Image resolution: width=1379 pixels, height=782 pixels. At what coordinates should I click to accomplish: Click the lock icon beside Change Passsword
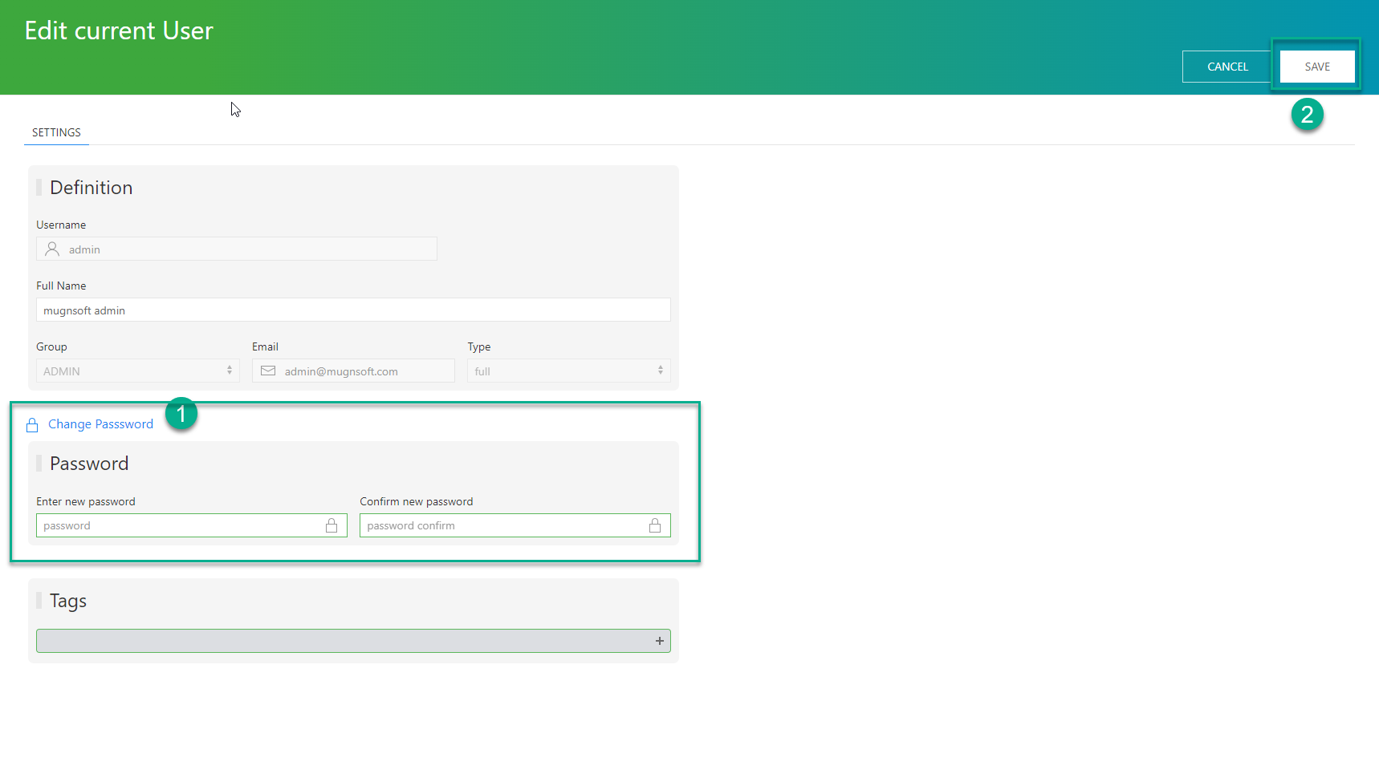[32, 425]
